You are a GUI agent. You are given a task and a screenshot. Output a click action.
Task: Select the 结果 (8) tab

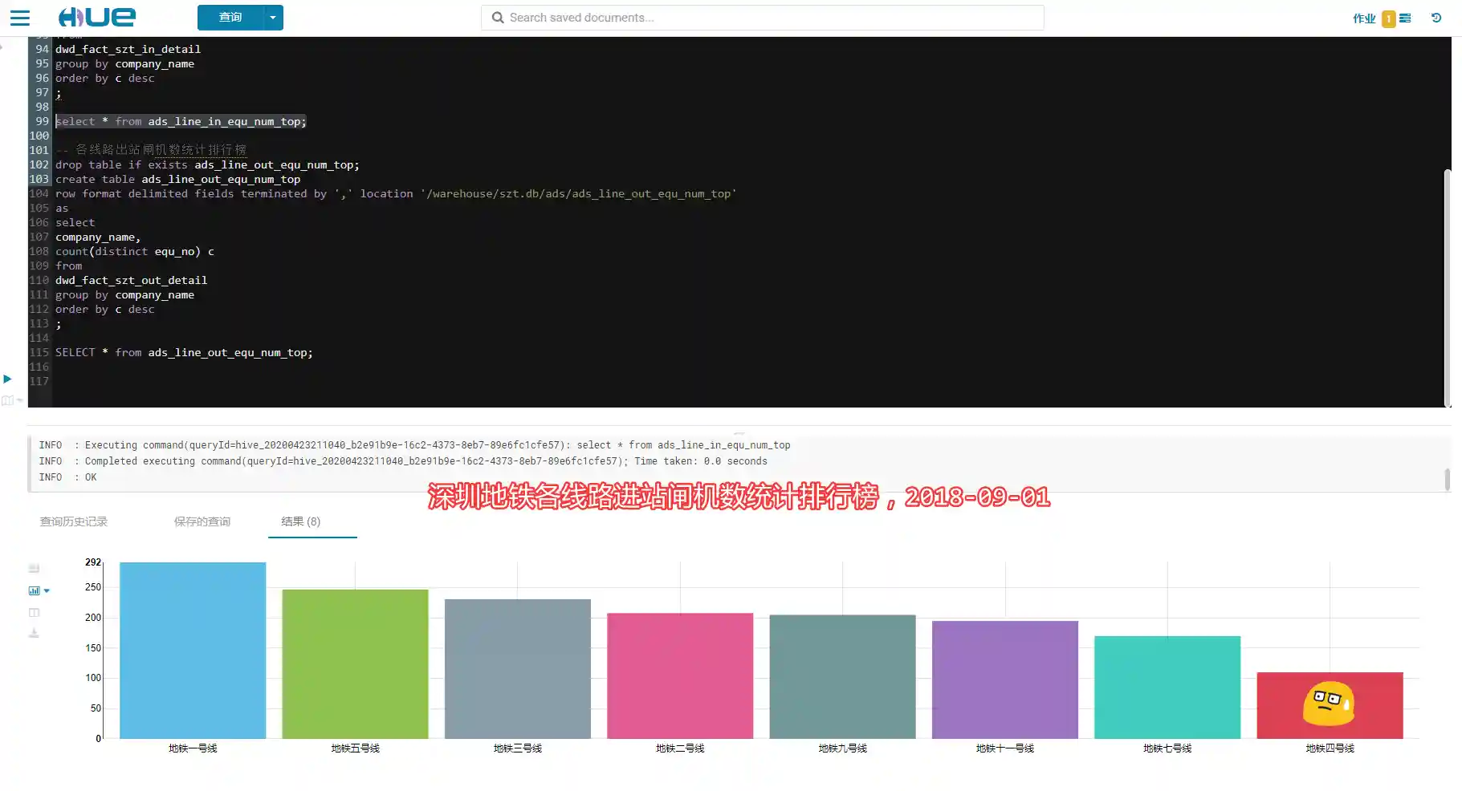pyautogui.click(x=301, y=521)
